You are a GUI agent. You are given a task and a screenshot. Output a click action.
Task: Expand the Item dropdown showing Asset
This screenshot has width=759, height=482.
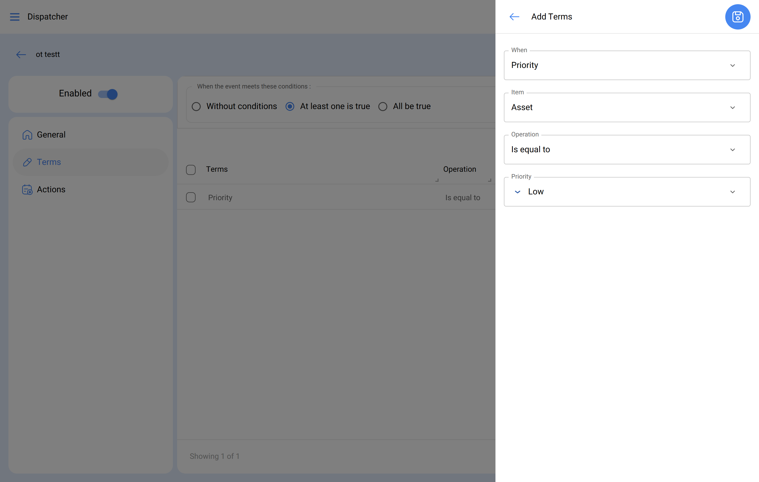(627, 107)
